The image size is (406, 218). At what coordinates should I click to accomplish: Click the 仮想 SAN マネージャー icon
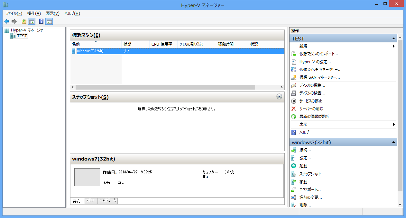click(293, 77)
